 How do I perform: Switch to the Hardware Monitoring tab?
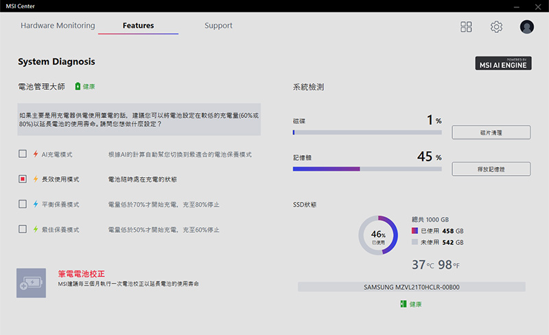click(58, 26)
